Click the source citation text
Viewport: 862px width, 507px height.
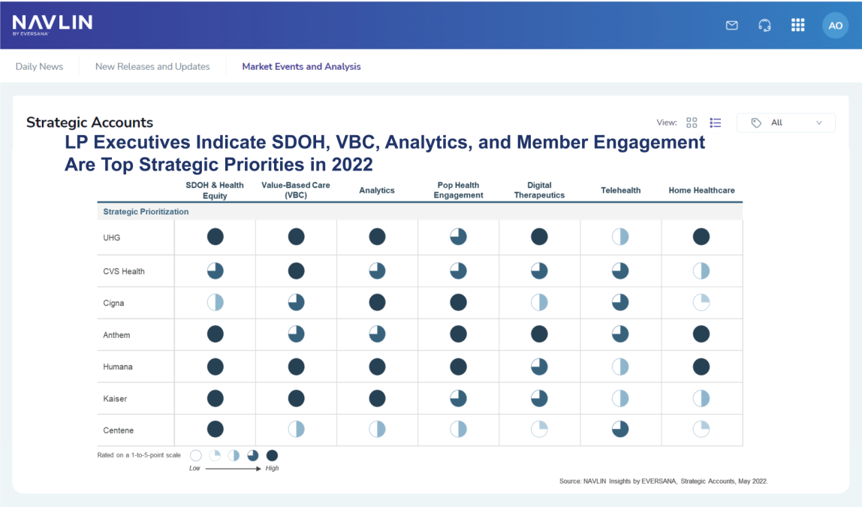[x=664, y=481]
